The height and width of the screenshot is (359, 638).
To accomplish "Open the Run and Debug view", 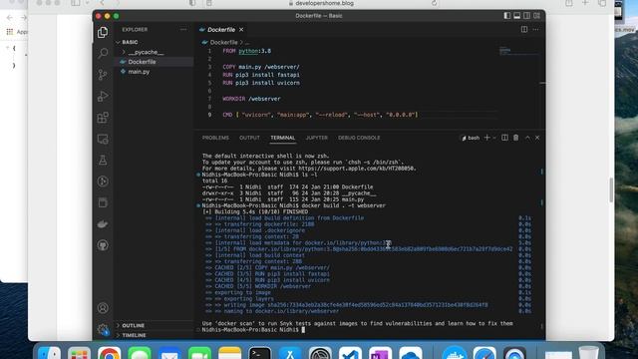I will click(103, 96).
